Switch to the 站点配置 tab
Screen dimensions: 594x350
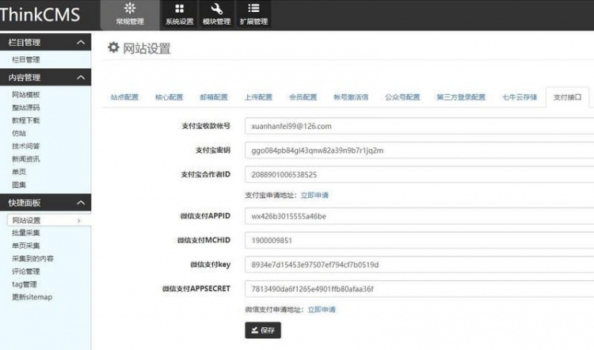coord(124,97)
